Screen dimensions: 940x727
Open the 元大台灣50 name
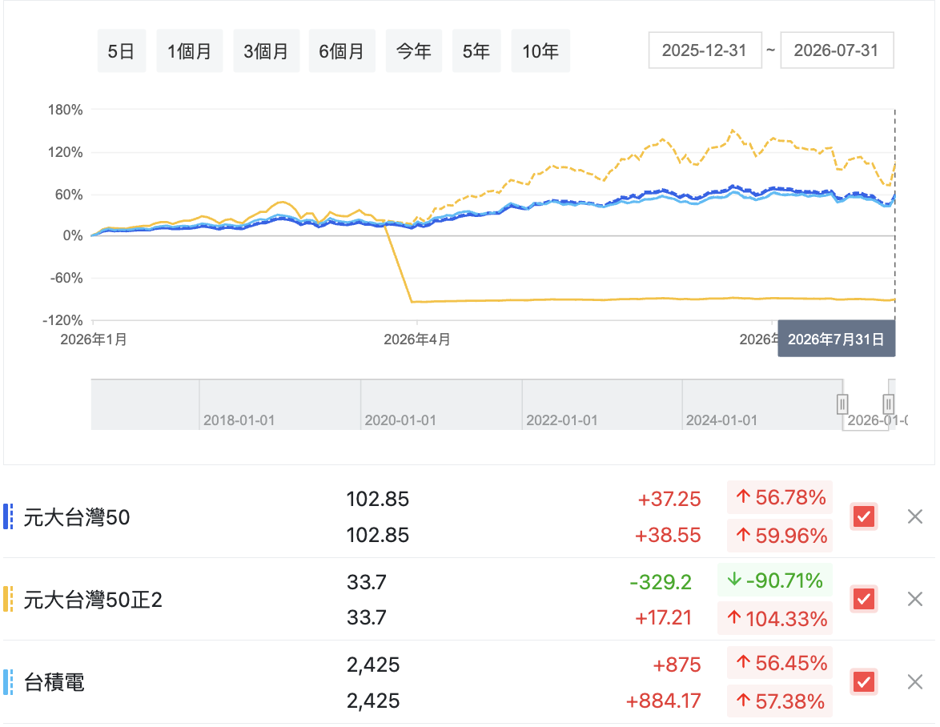77,517
